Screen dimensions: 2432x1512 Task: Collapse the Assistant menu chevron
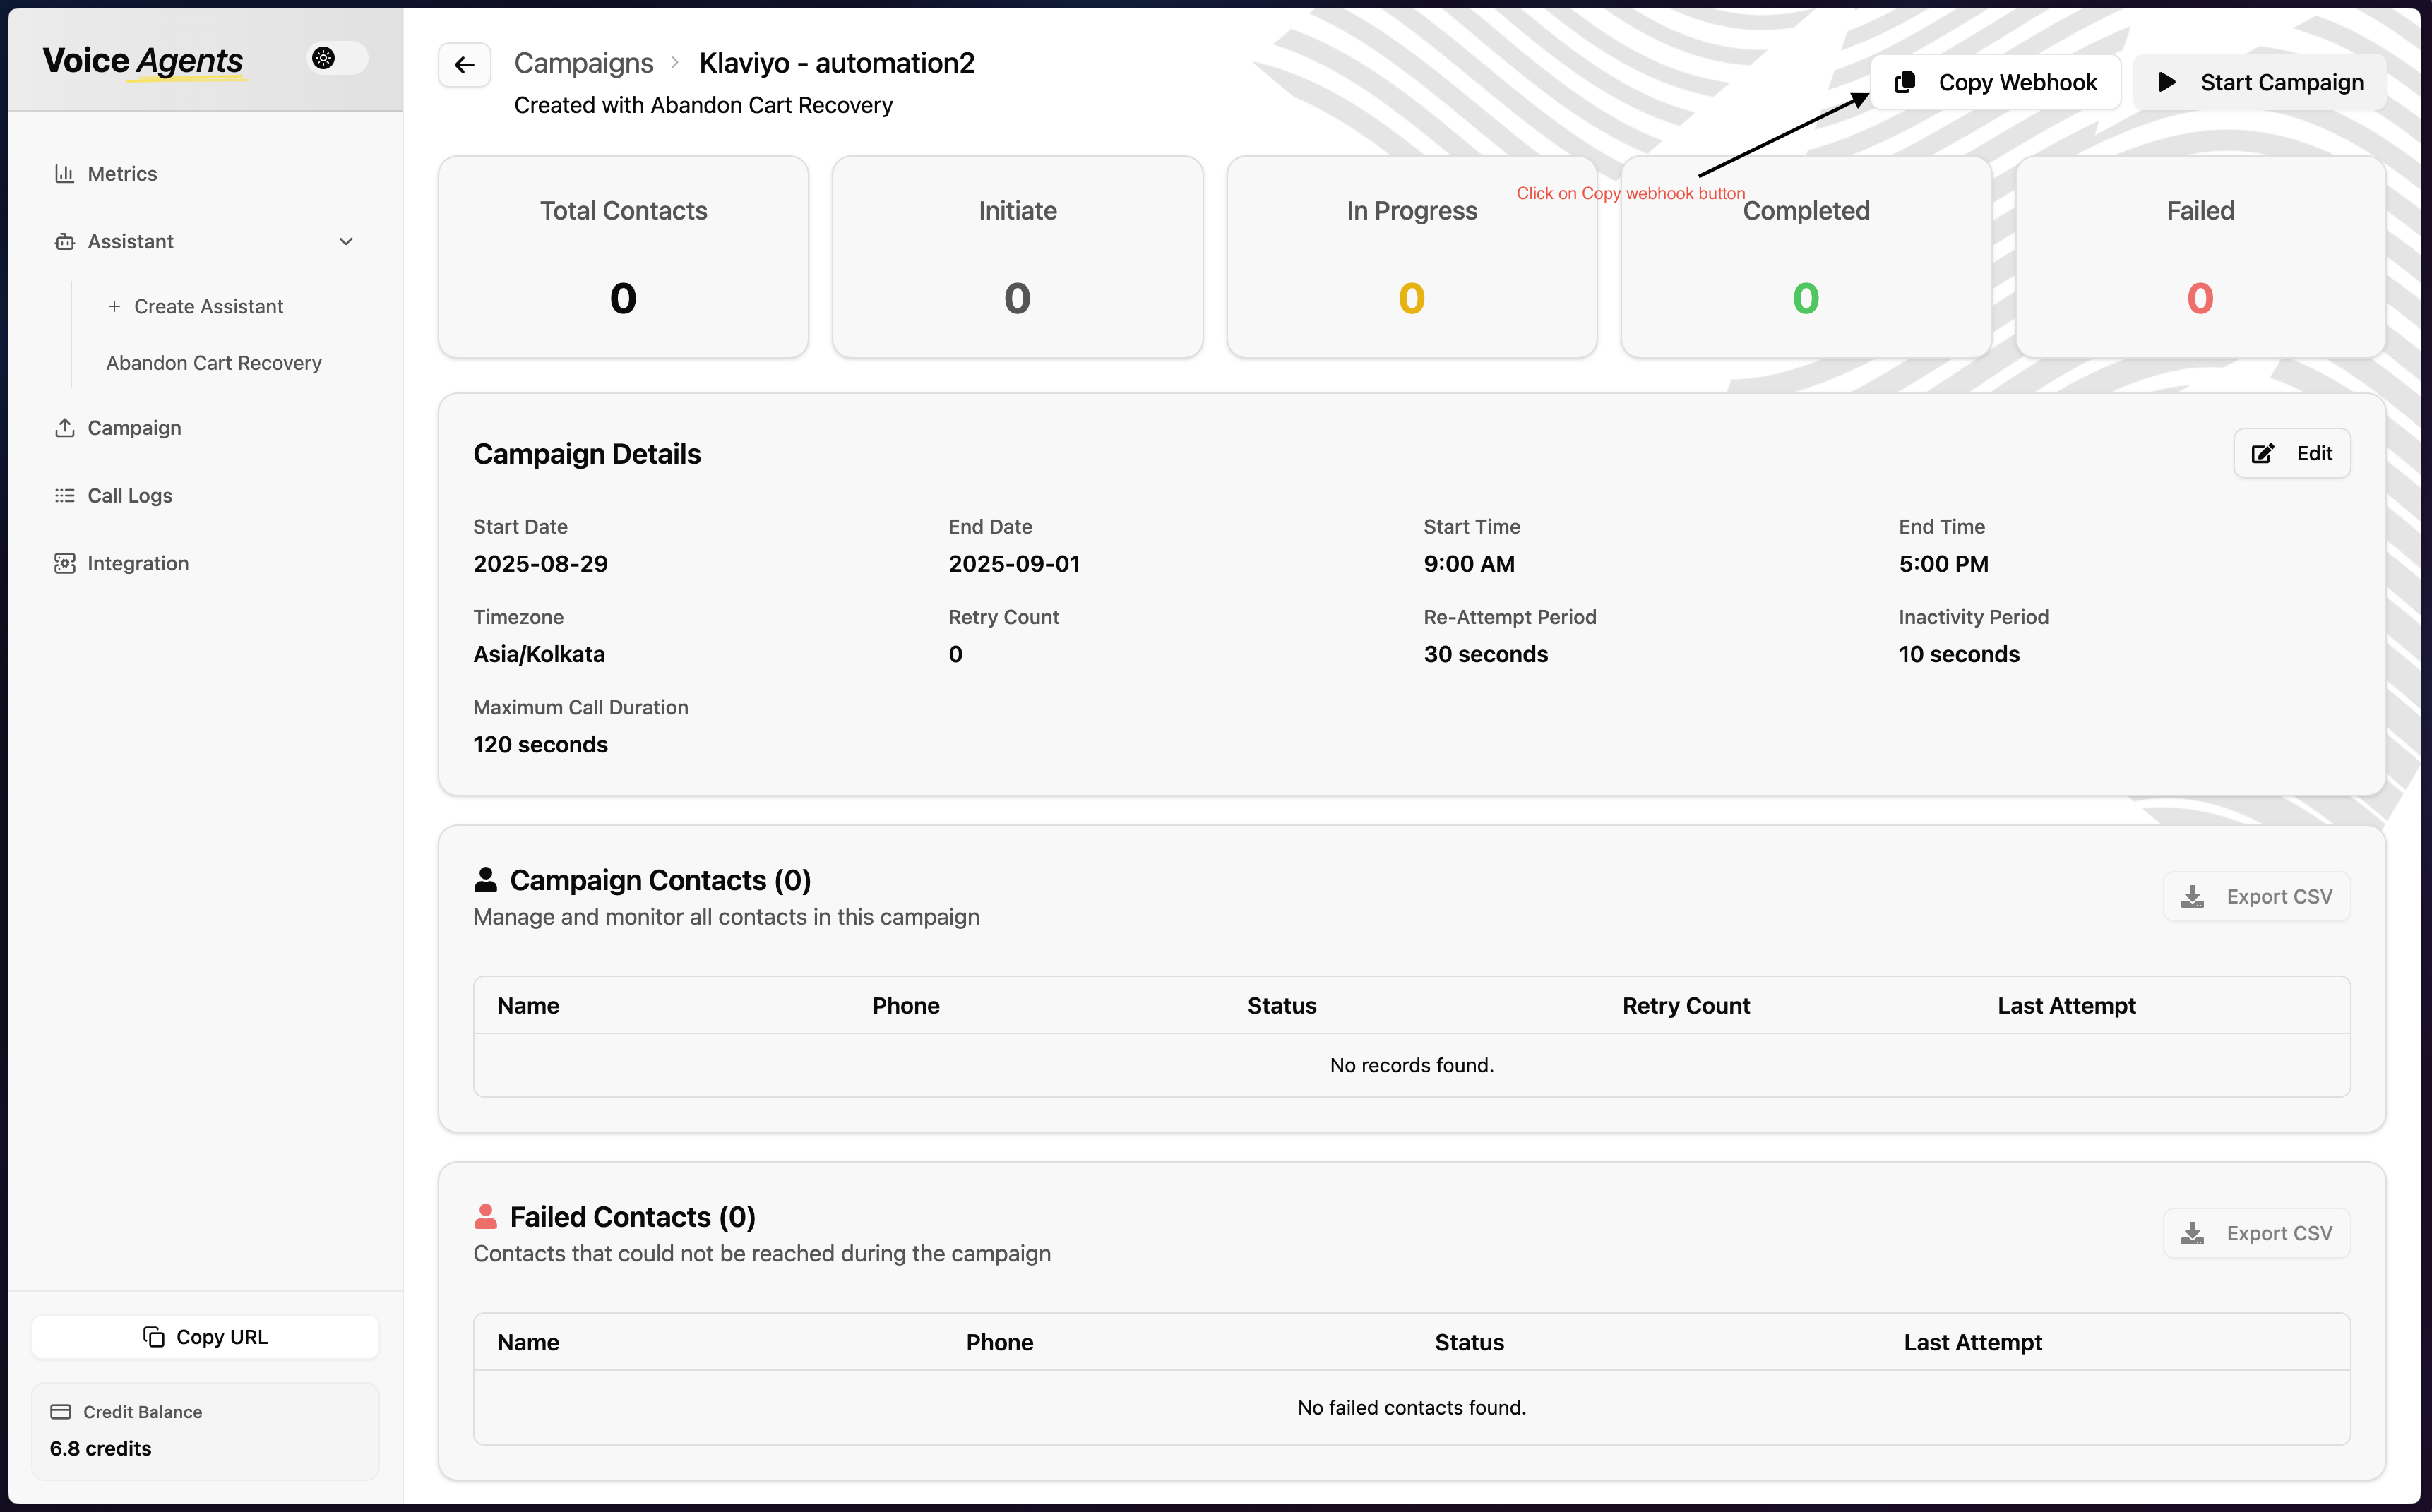(x=346, y=242)
